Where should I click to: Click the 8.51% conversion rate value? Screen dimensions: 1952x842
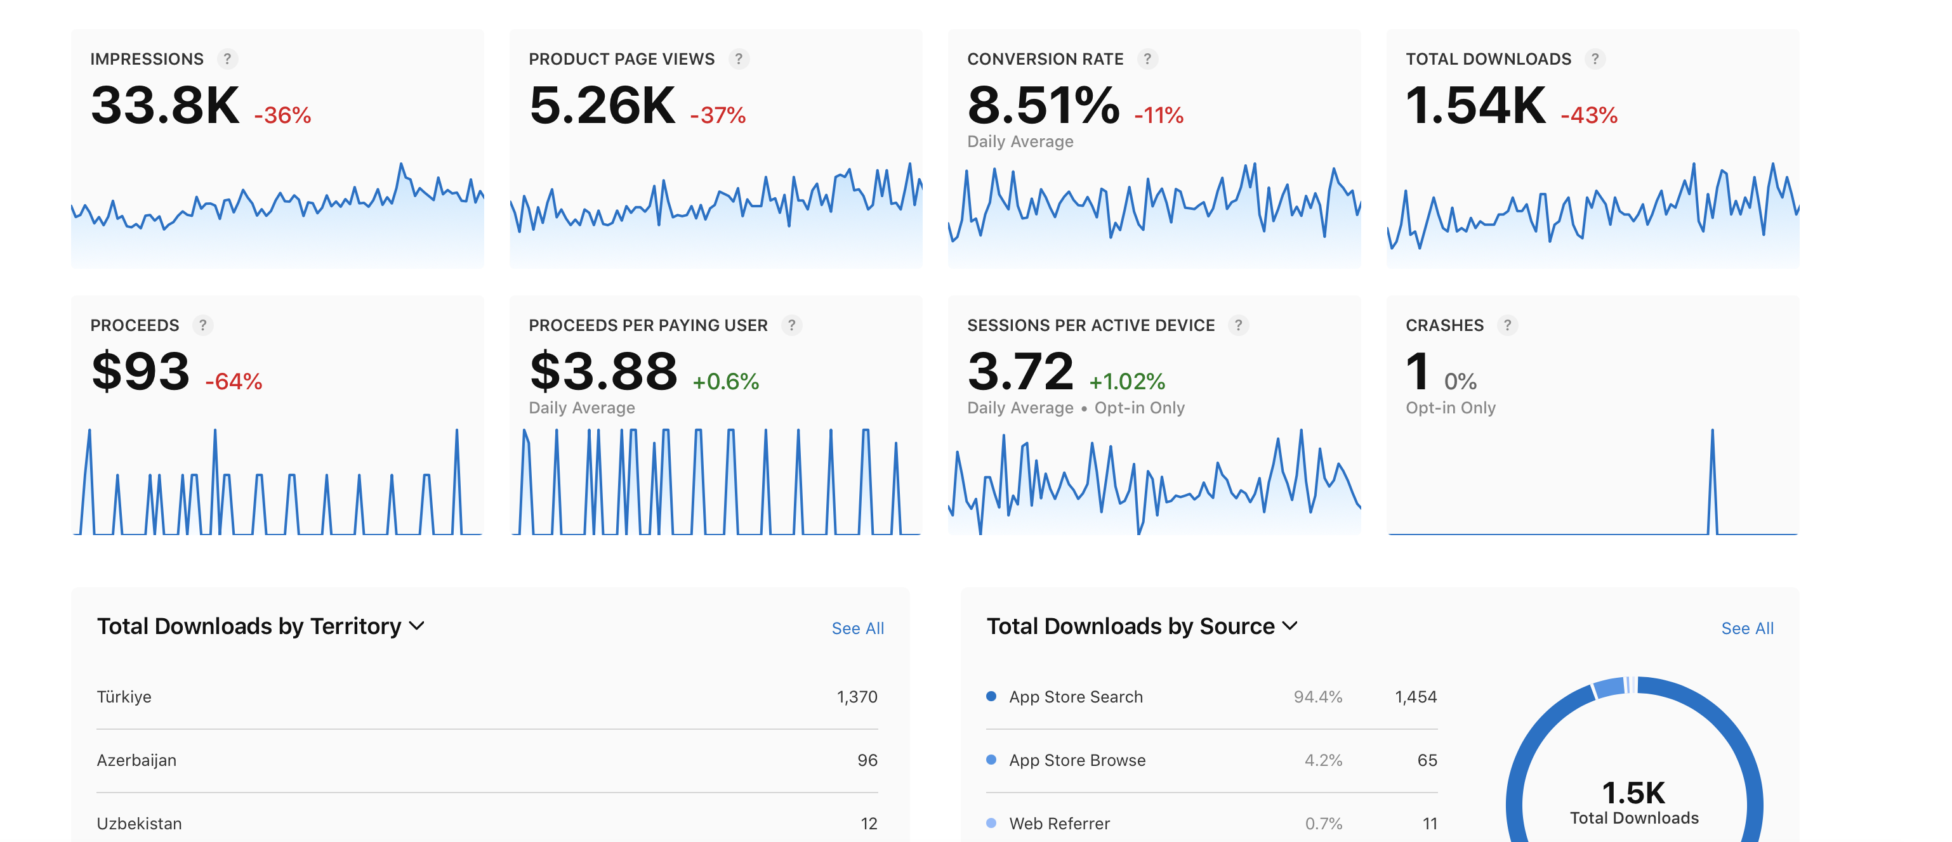(1043, 105)
